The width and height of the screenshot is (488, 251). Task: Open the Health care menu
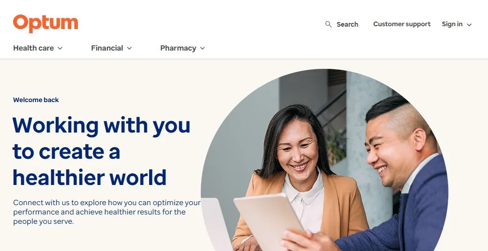(33, 48)
